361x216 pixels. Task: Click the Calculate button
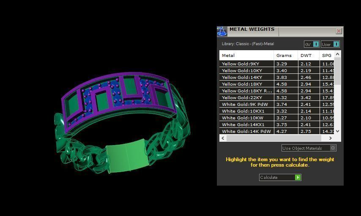click(x=280, y=177)
